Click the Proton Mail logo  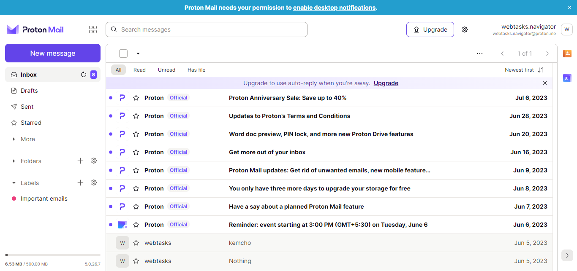point(35,30)
